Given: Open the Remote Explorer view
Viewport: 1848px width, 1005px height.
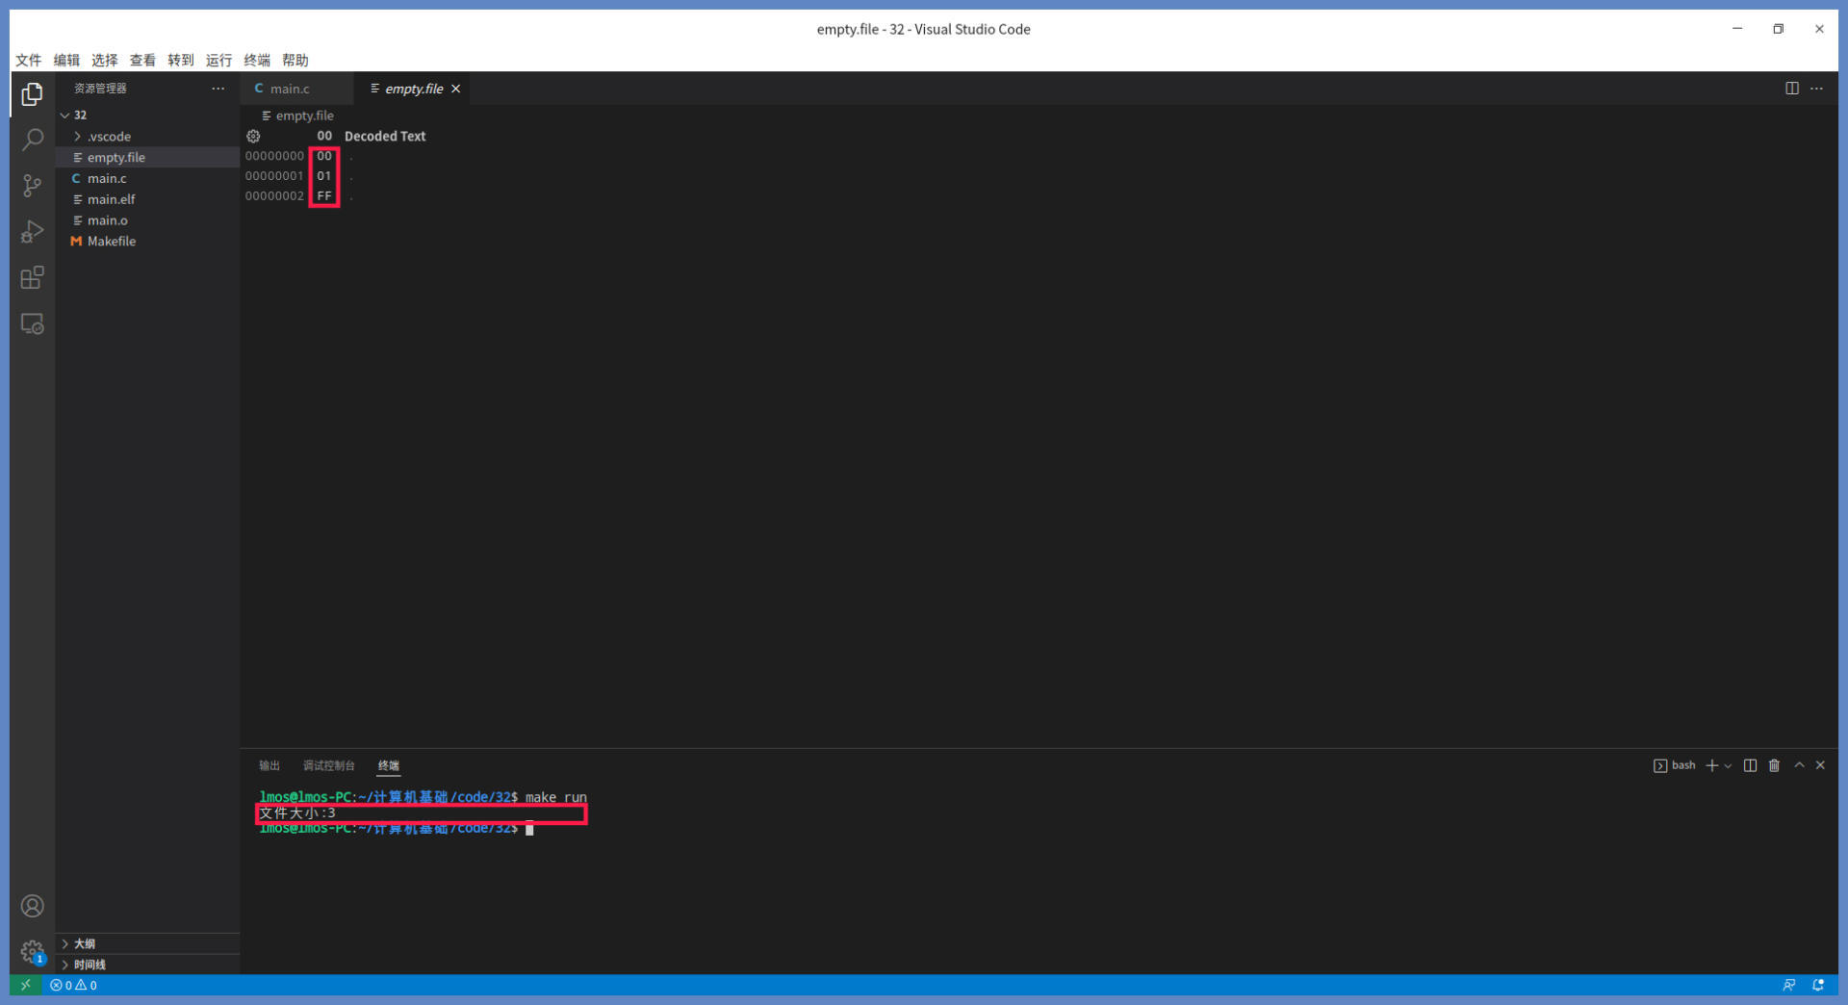Looking at the screenshot, I should click(x=32, y=324).
